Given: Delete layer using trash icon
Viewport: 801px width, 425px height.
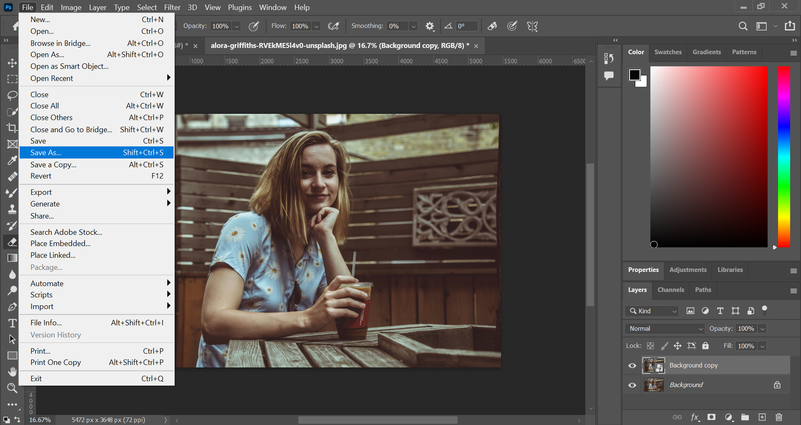Looking at the screenshot, I should tap(778, 417).
